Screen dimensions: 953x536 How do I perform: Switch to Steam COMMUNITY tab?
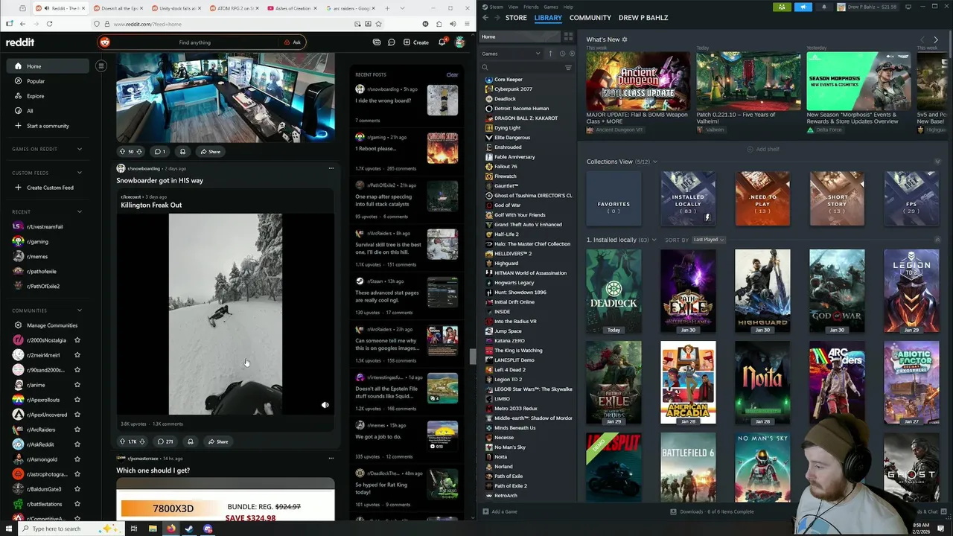[590, 17]
